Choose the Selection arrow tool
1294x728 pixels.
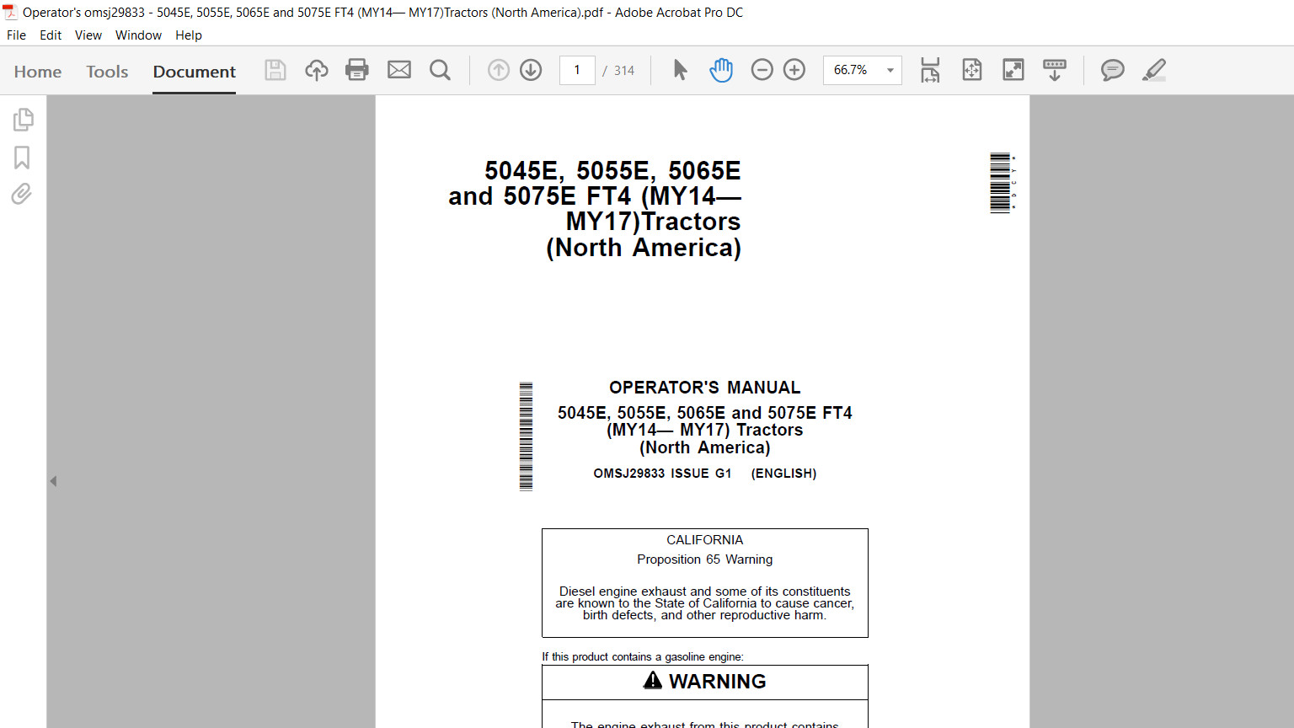(681, 70)
